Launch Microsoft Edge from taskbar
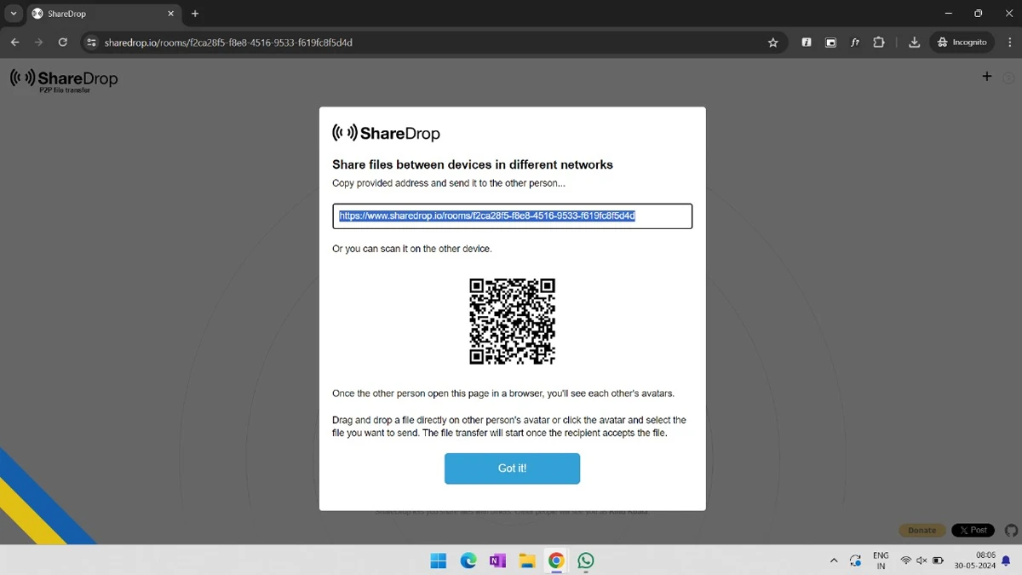 468,561
